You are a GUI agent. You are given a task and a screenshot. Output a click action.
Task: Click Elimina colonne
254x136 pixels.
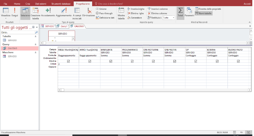coord(157,13)
